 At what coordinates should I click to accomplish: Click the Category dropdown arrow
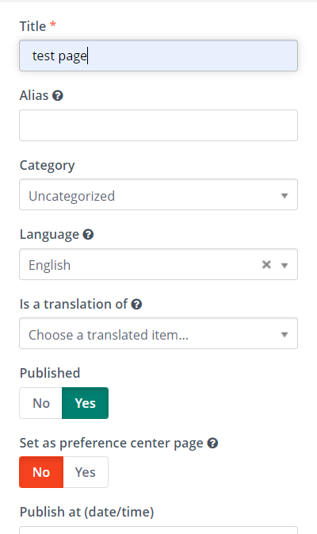coord(285,196)
